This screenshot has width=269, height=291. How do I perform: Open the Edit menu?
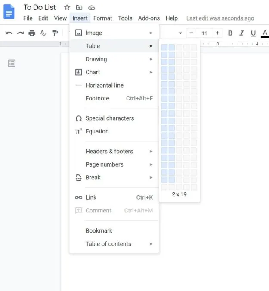43,18
